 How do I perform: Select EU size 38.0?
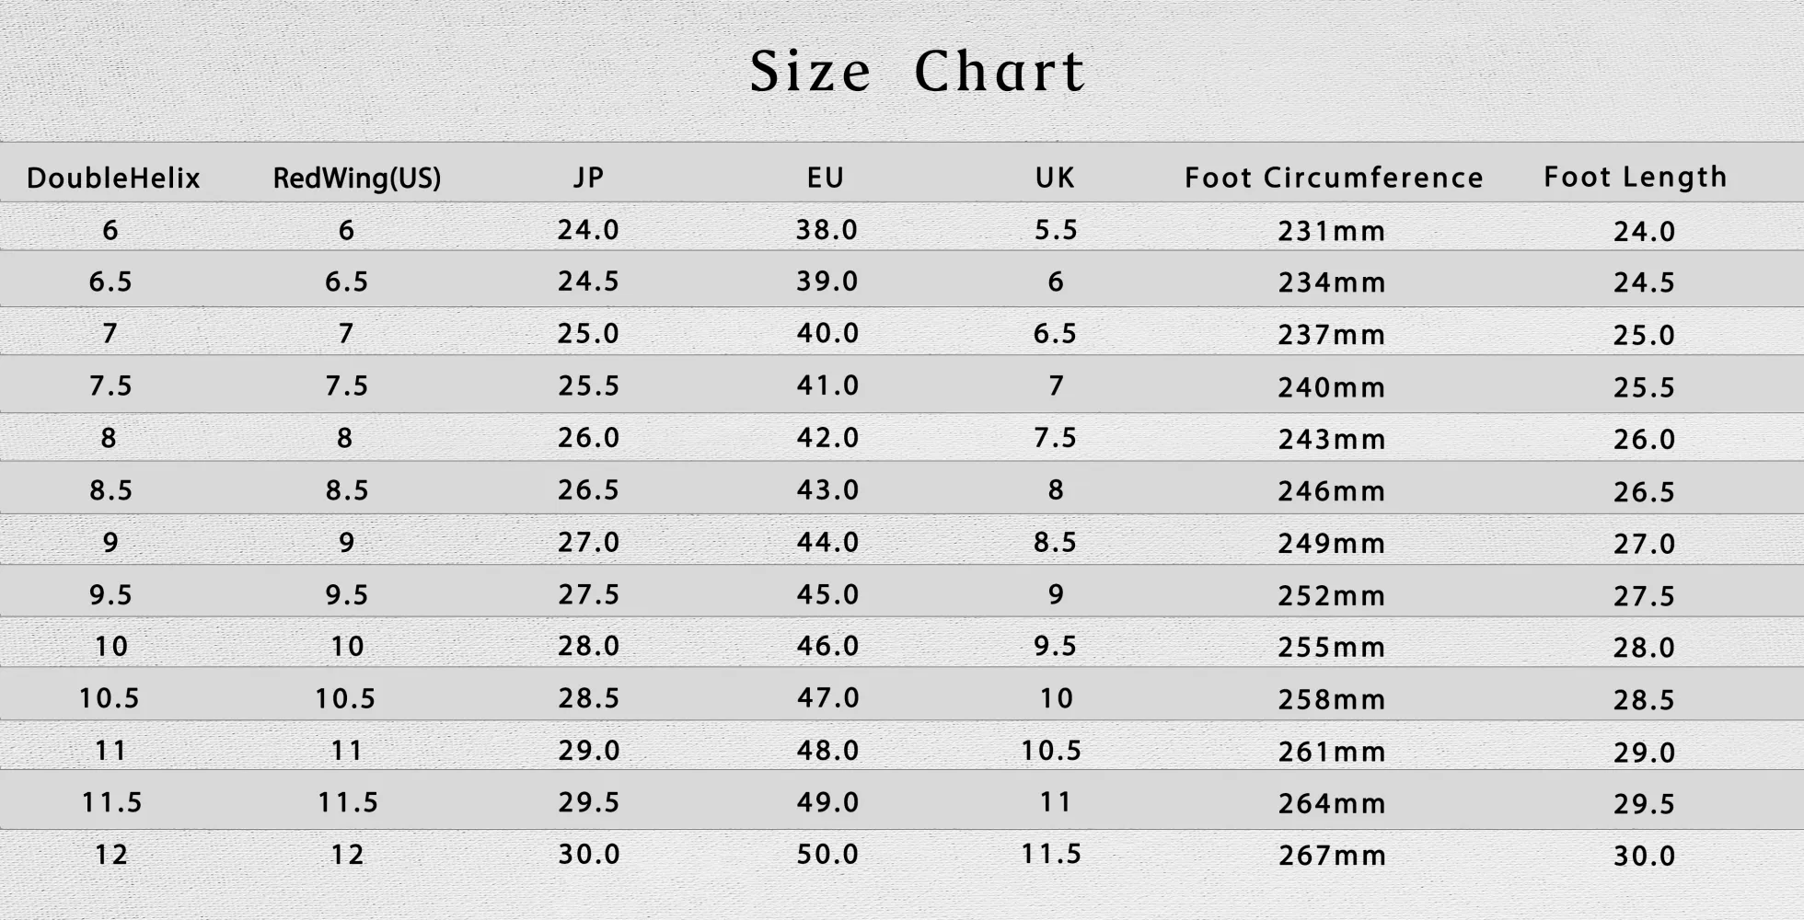[x=827, y=230]
